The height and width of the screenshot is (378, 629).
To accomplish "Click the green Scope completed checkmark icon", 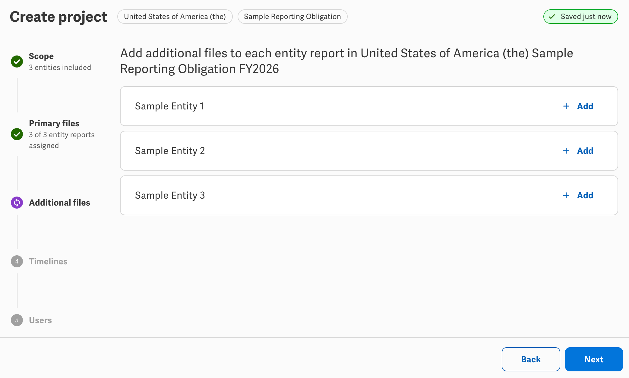I will pyautogui.click(x=17, y=61).
